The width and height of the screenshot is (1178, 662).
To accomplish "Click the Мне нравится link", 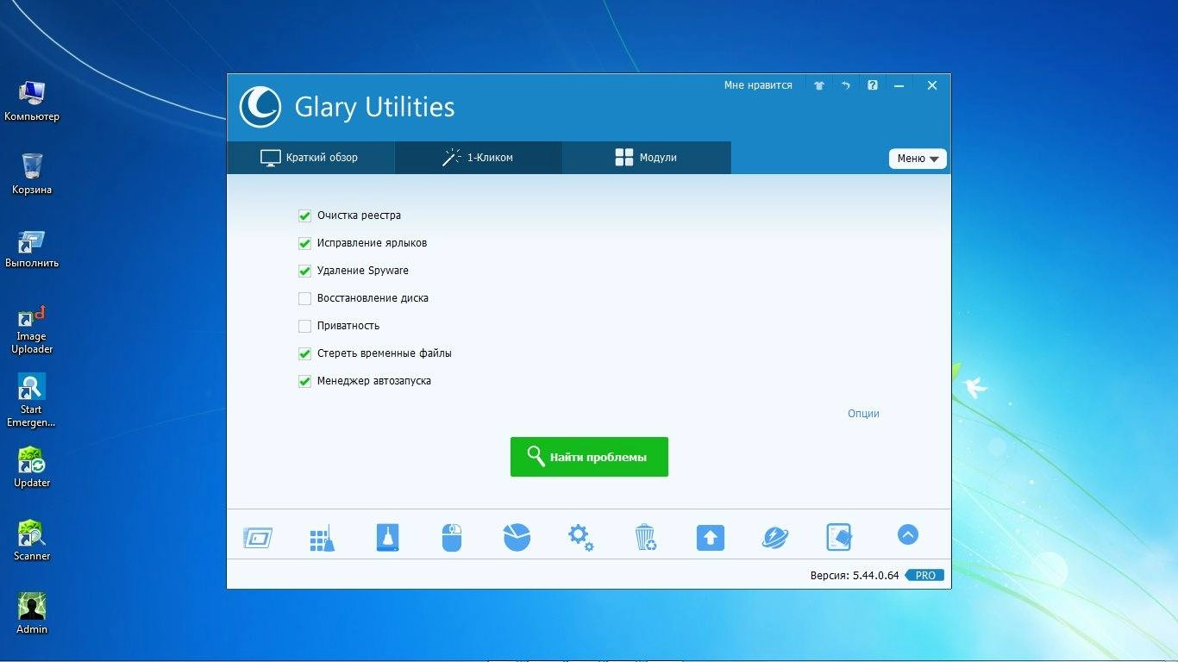I will tap(758, 85).
